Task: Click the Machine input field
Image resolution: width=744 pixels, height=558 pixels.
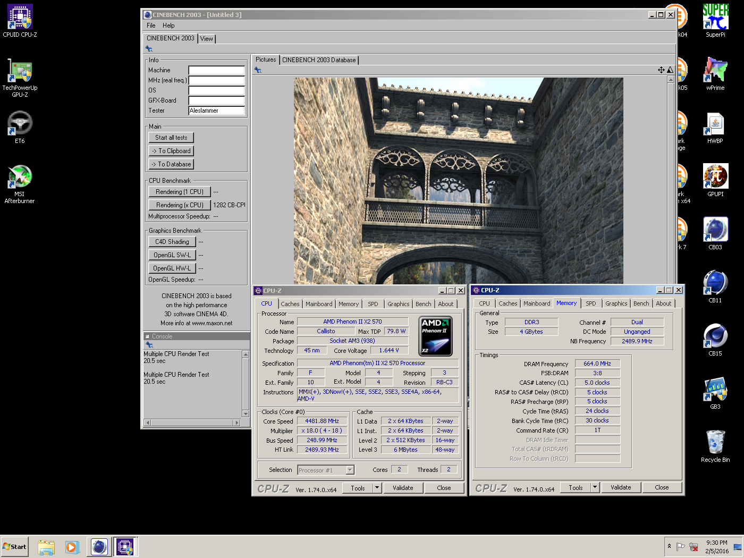Action: coord(217,70)
